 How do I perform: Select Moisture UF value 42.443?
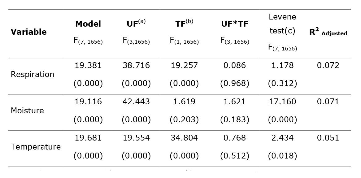(x=136, y=102)
